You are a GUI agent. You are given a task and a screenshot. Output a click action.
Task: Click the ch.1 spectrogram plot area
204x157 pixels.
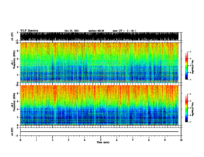99,63
